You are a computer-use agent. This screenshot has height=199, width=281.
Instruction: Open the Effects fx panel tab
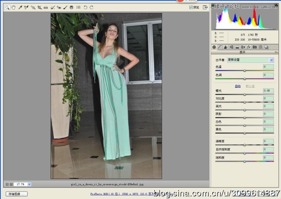coord(249,47)
